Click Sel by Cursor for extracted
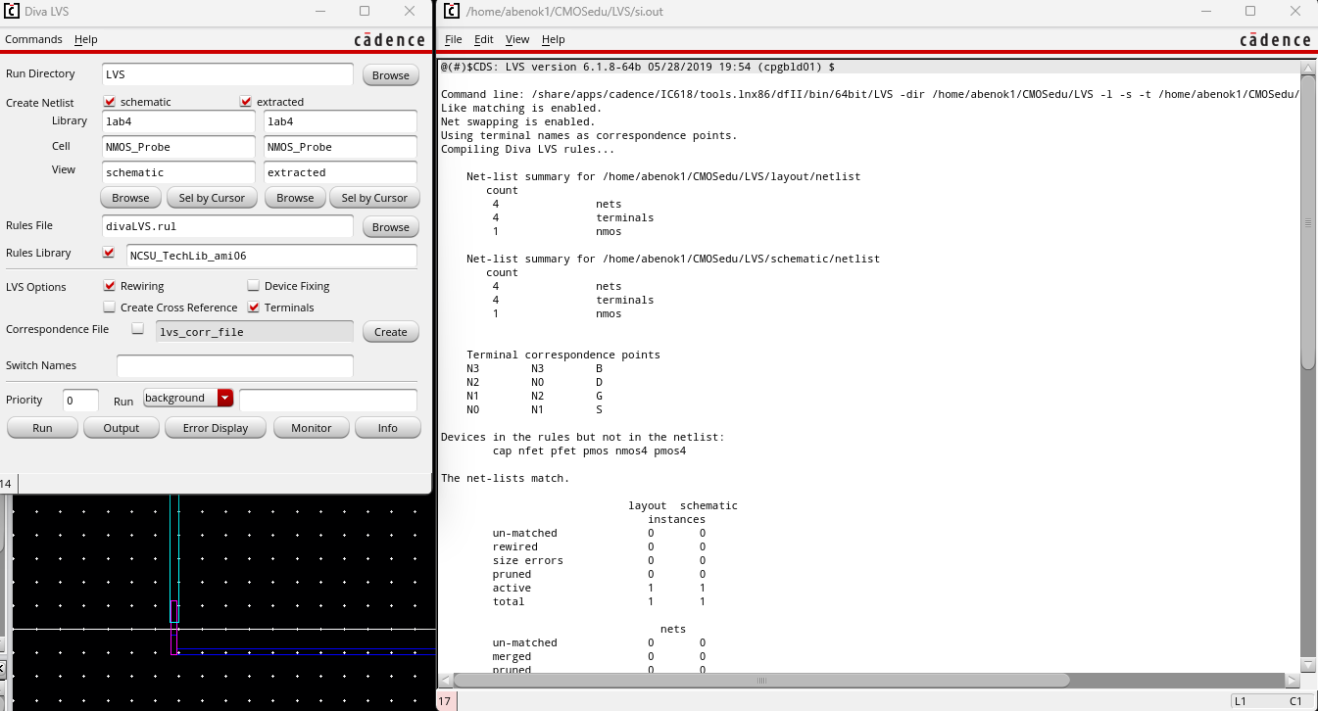Viewport: 1318px width, 711px height. 374,198
